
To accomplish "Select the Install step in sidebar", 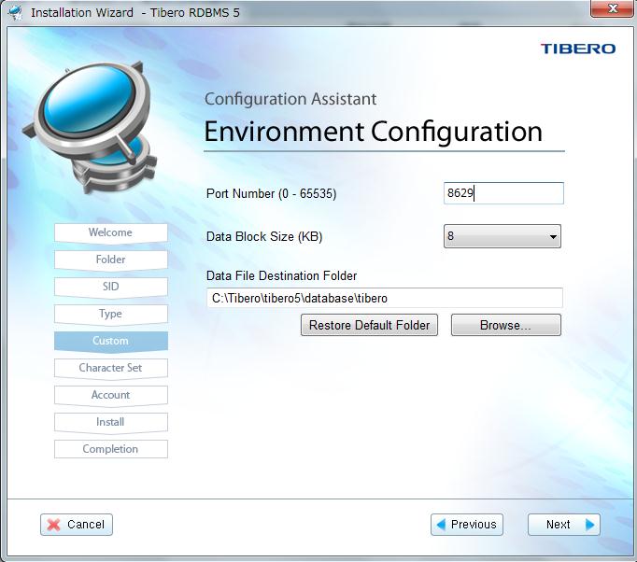I will click(x=111, y=422).
